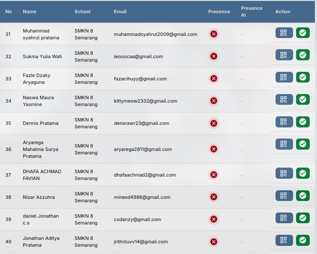View QR code for DHAFA ACHMAD FAVIAN
317x254 pixels.
coord(284,173)
